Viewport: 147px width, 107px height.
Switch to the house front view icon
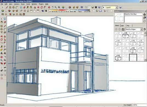(28, 11)
